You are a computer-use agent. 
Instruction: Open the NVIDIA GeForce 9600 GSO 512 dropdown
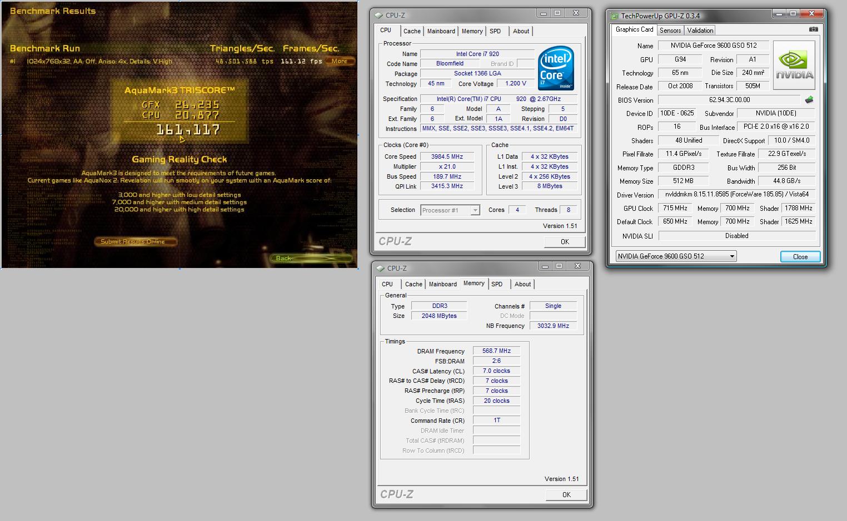coord(676,256)
